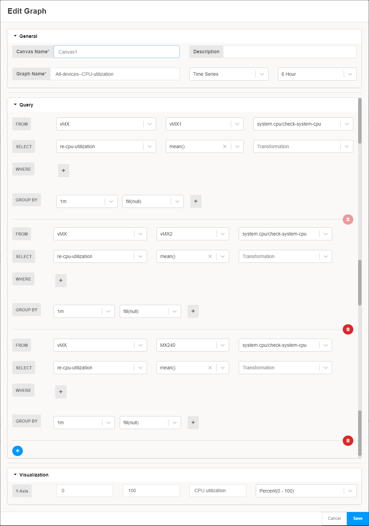Open the Transformation dropdown in the vMX1 query
The image size is (369, 526).
coord(303,146)
